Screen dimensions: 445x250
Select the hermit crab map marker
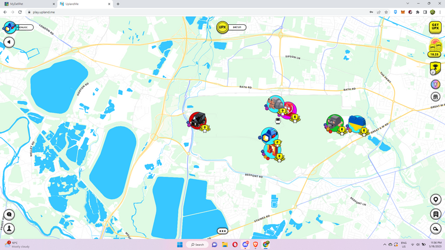tap(275, 104)
